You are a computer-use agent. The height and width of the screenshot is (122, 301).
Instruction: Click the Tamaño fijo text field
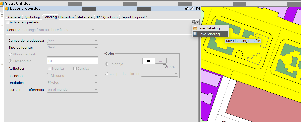coord(73,61)
